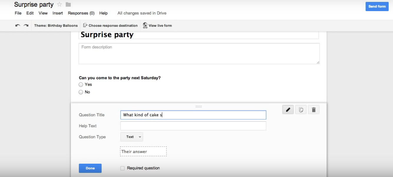
Task: Open the move-to-folder icon beside the title
Action: [x=68, y=4]
